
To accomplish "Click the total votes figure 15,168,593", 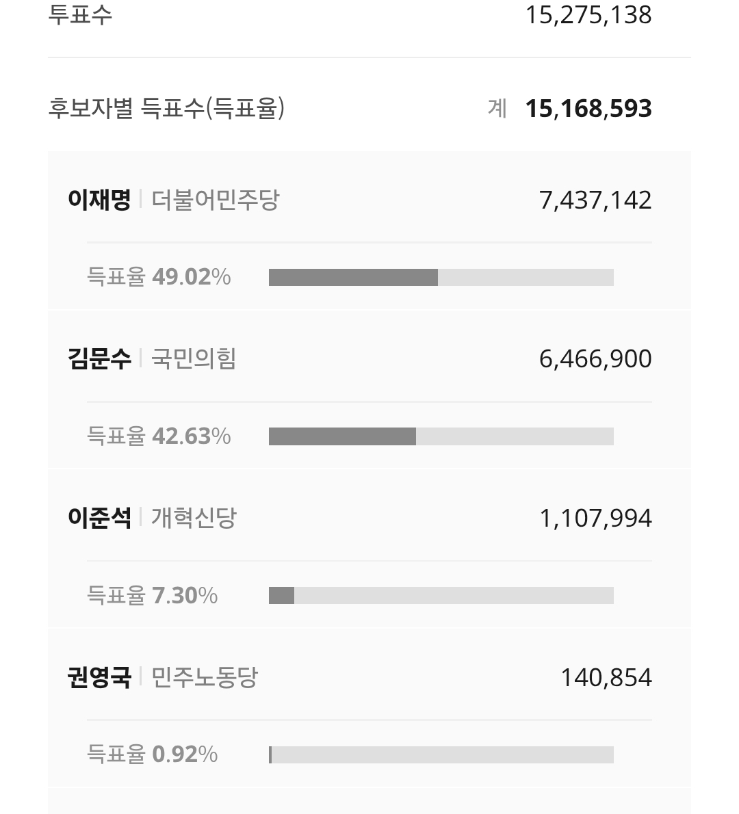I will [x=588, y=109].
